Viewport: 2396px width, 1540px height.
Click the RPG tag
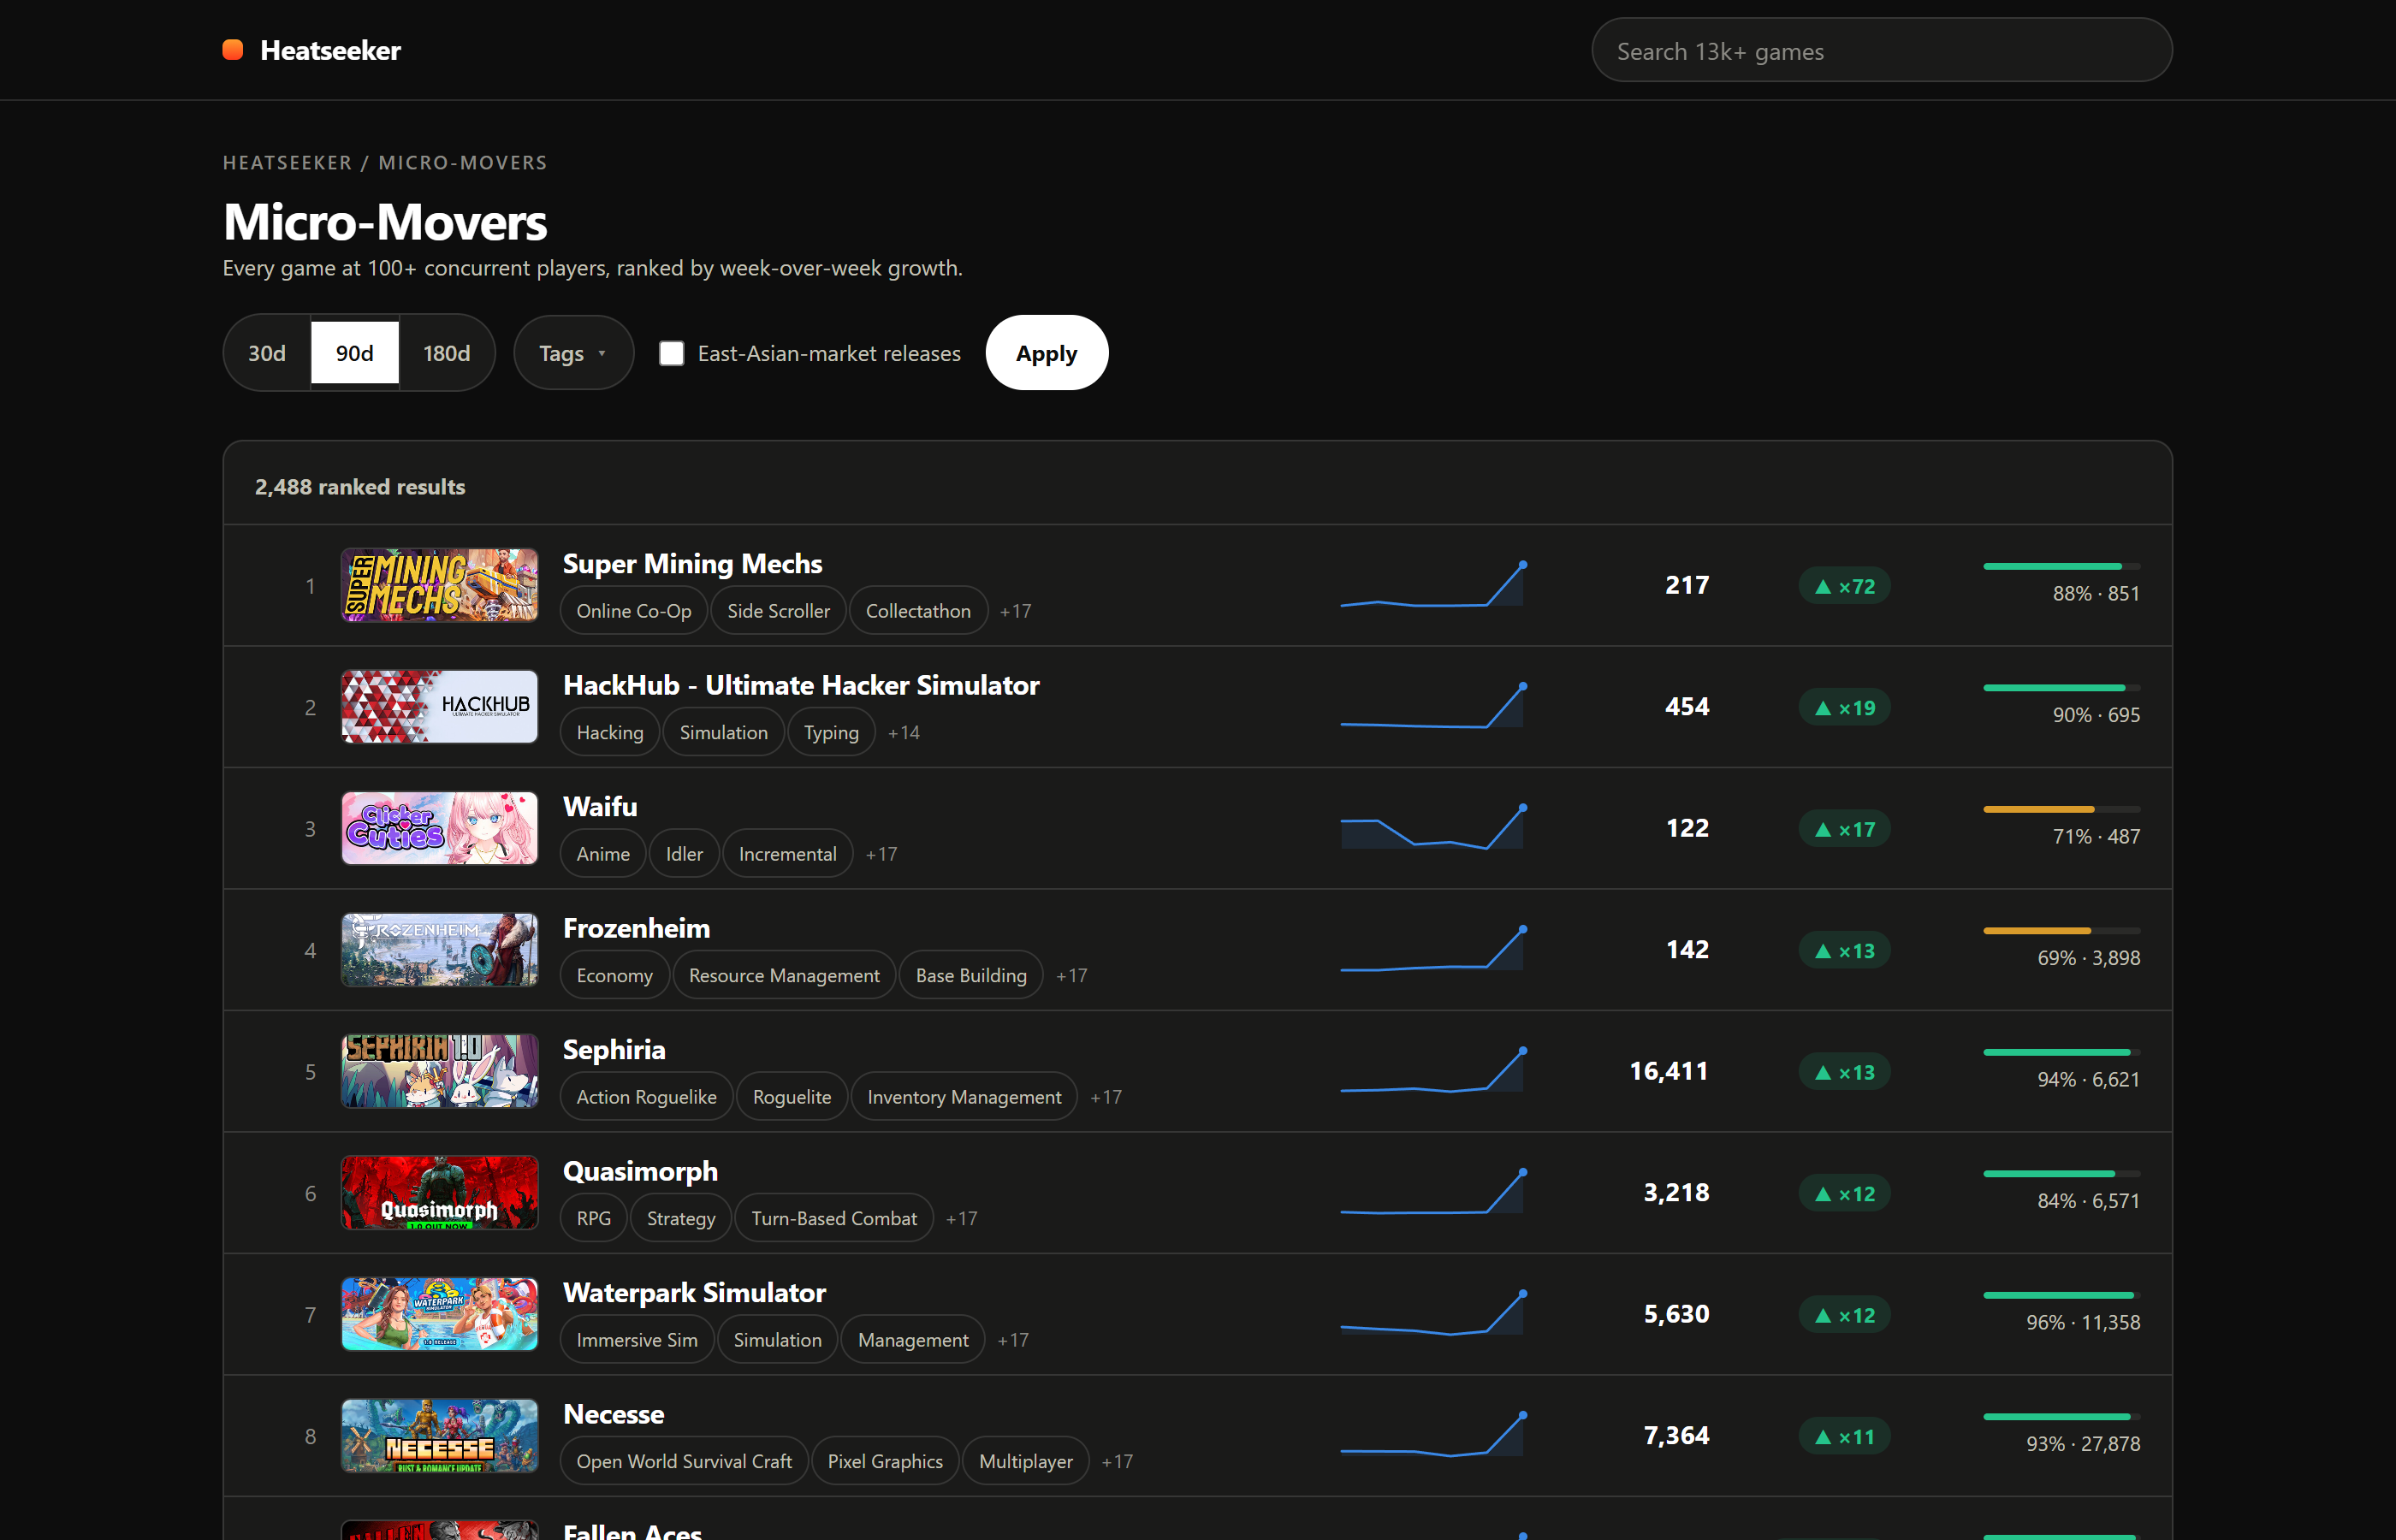pyautogui.click(x=593, y=1219)
